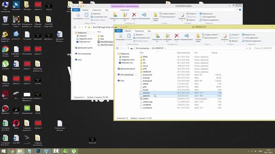Click Properties icon in WINSETUP window ribbon
Image resolution: width=275 pixels, height=154 pixels.
[x=224, y=36]
